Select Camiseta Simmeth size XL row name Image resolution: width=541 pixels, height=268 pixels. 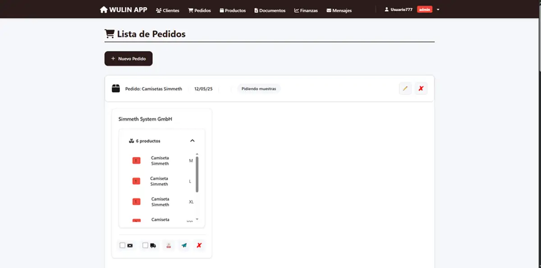[x=160, y=201]
